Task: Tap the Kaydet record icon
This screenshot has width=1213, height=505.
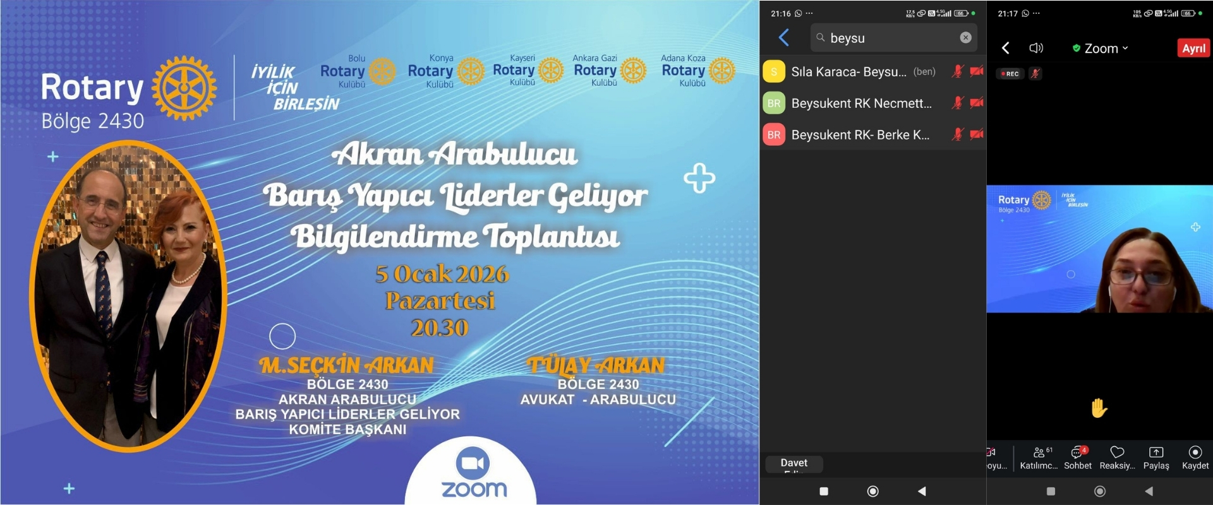Action: pyautogui.click(x=1195, y=458)
